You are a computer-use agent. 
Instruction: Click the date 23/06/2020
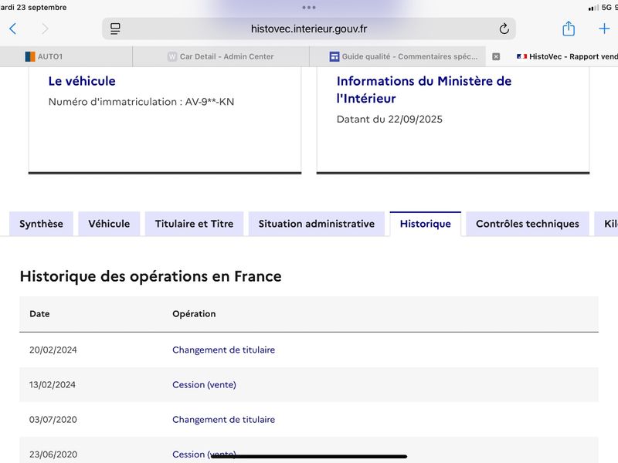[x=53, y=454]
